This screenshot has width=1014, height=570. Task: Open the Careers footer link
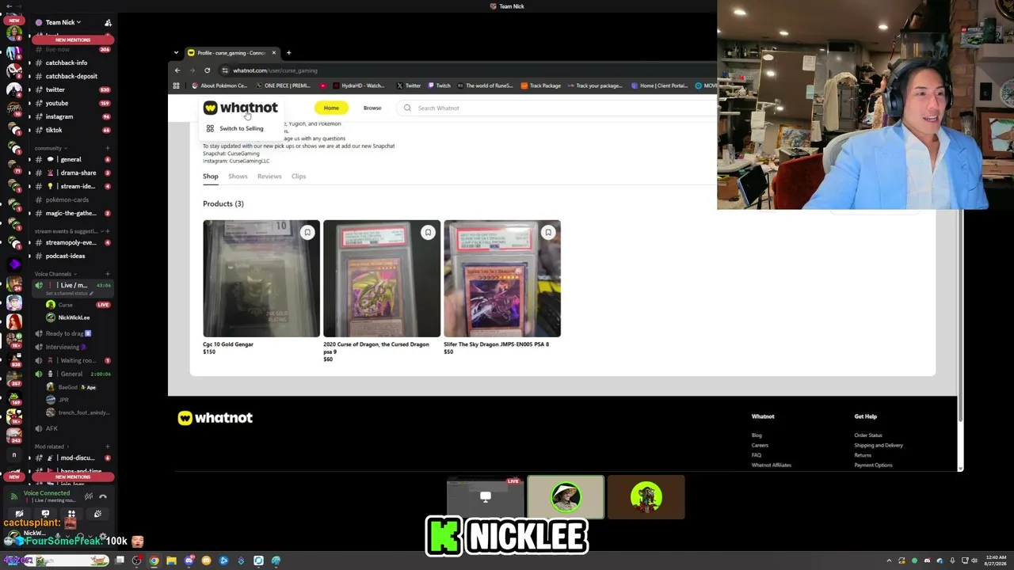tap(760, 445)
